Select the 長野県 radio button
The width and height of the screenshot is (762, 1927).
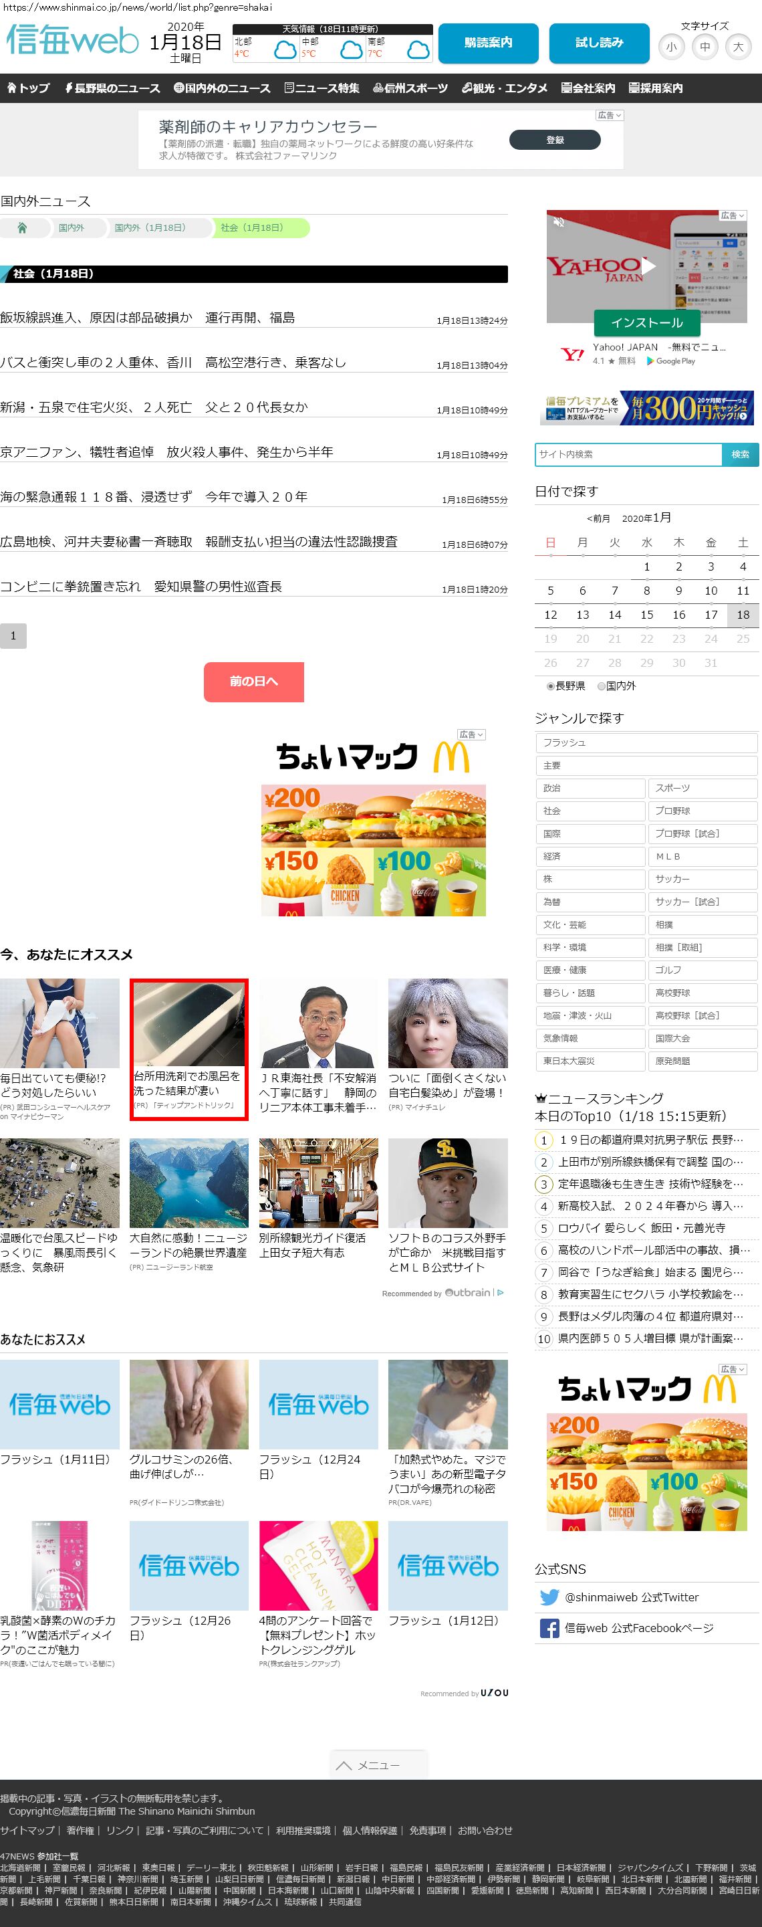[x=550, y=686]
